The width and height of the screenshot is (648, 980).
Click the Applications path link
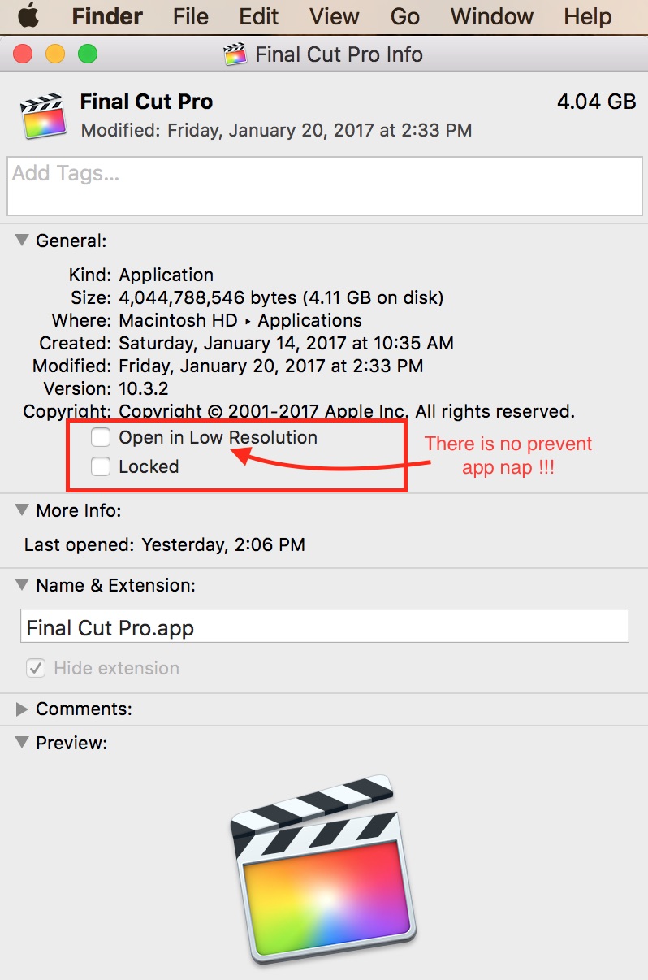click(x=310, y=320)
